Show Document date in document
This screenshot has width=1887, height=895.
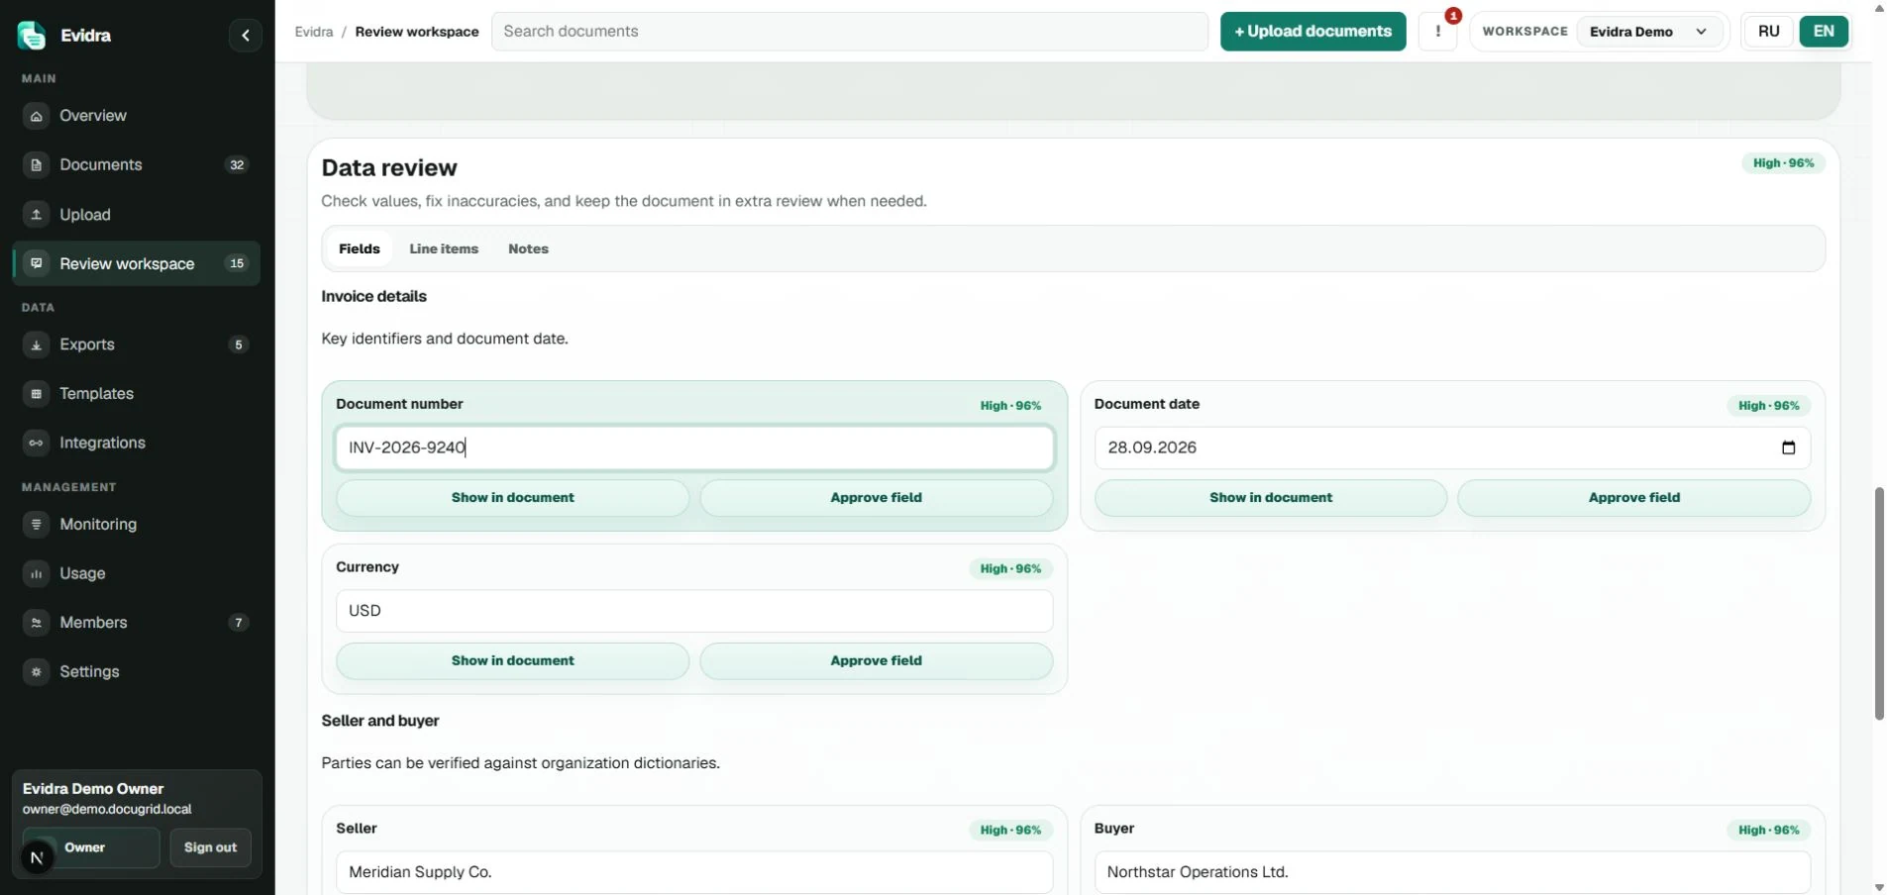pyautogui.click(x=1271, y=498)
